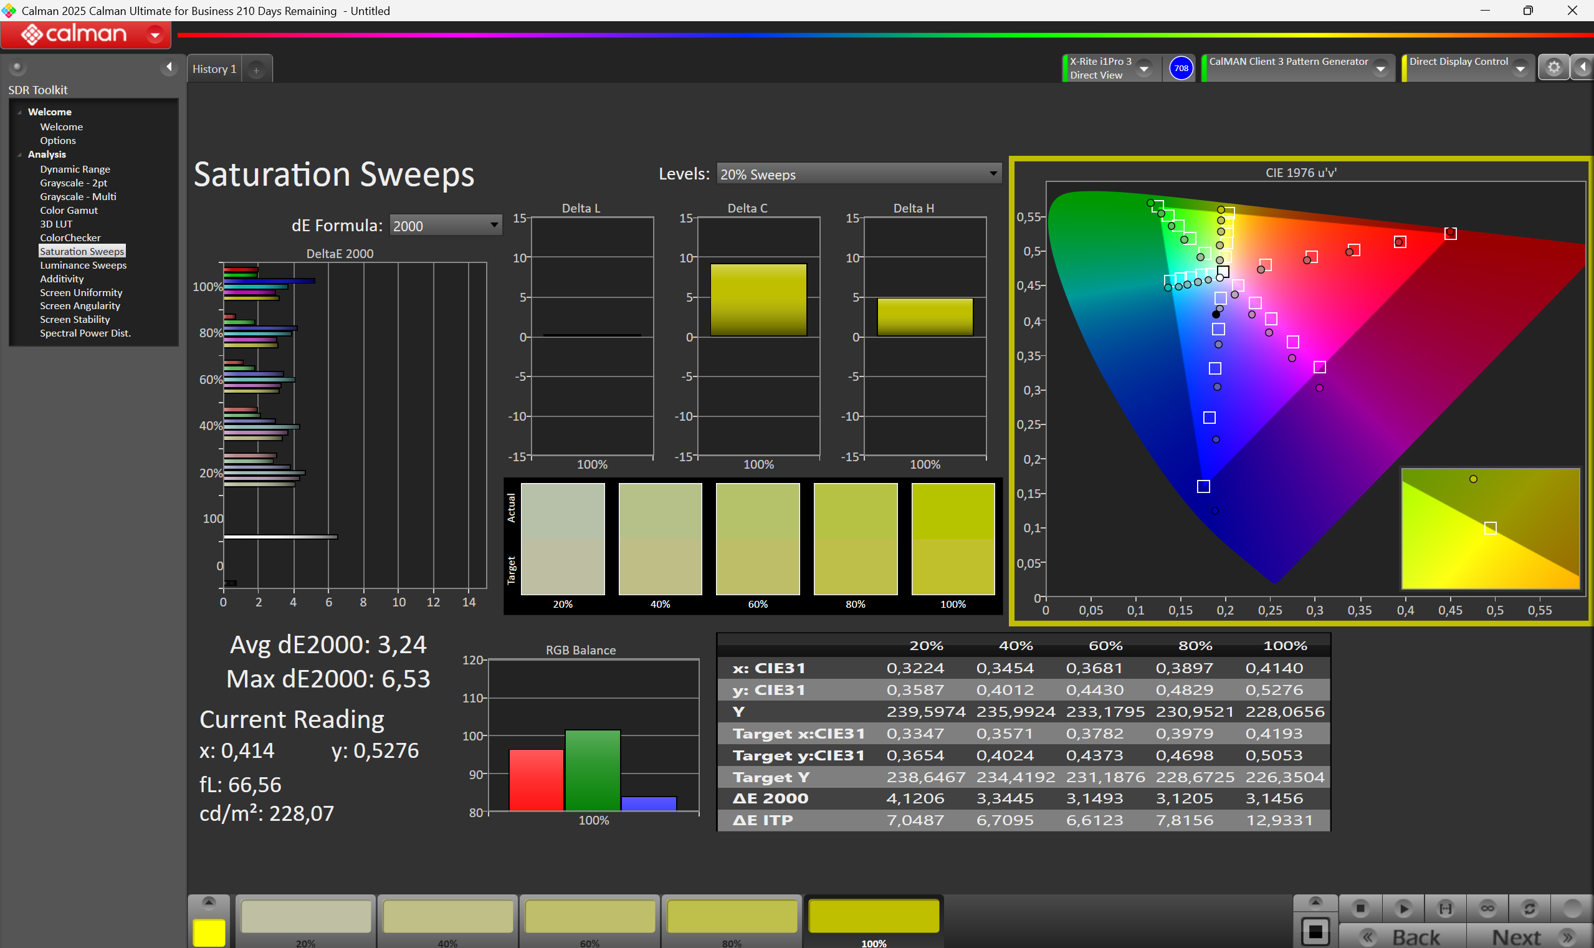Click the infinity continuous read icon
Viewport: 1594px width, 948px height.
pos(1487,907)
